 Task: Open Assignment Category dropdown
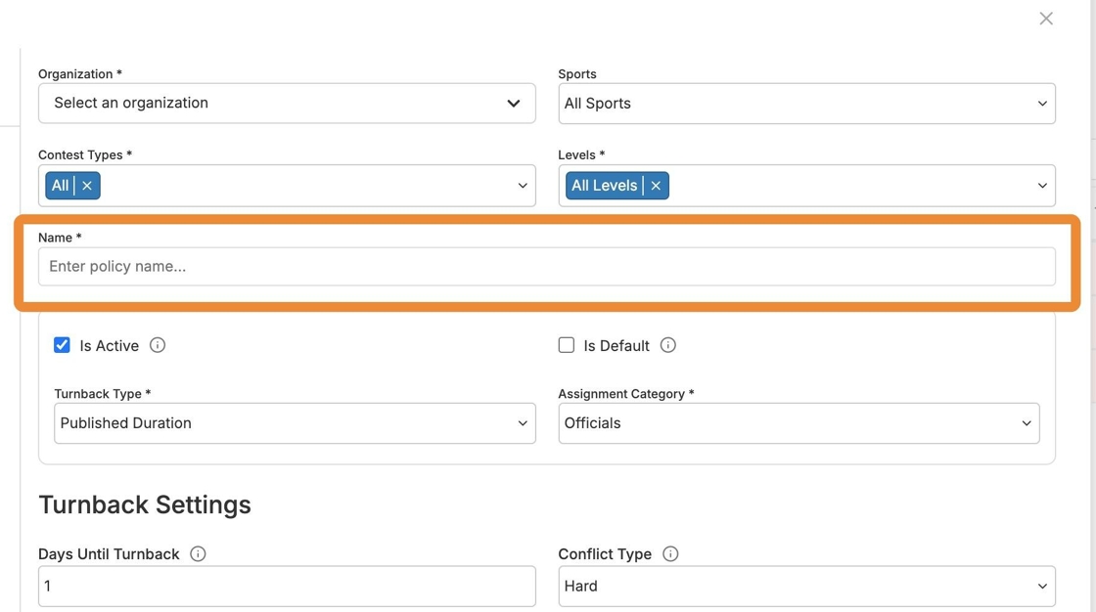pyautogui.click(x=799, y=423)
